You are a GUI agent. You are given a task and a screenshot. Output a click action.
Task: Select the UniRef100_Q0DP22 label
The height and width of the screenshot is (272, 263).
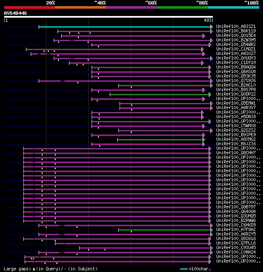pos(236,94)
